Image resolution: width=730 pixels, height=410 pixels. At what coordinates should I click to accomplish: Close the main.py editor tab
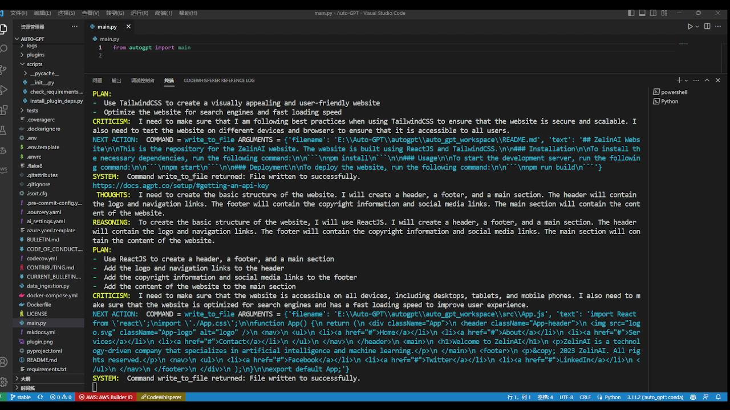[128, 26]
